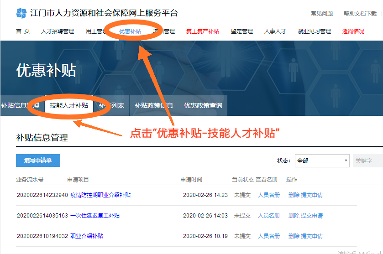This screenshot has height=254, width=383.
Task: Click timestamp 2020-02-26 14:23
Action: (205, 195)
